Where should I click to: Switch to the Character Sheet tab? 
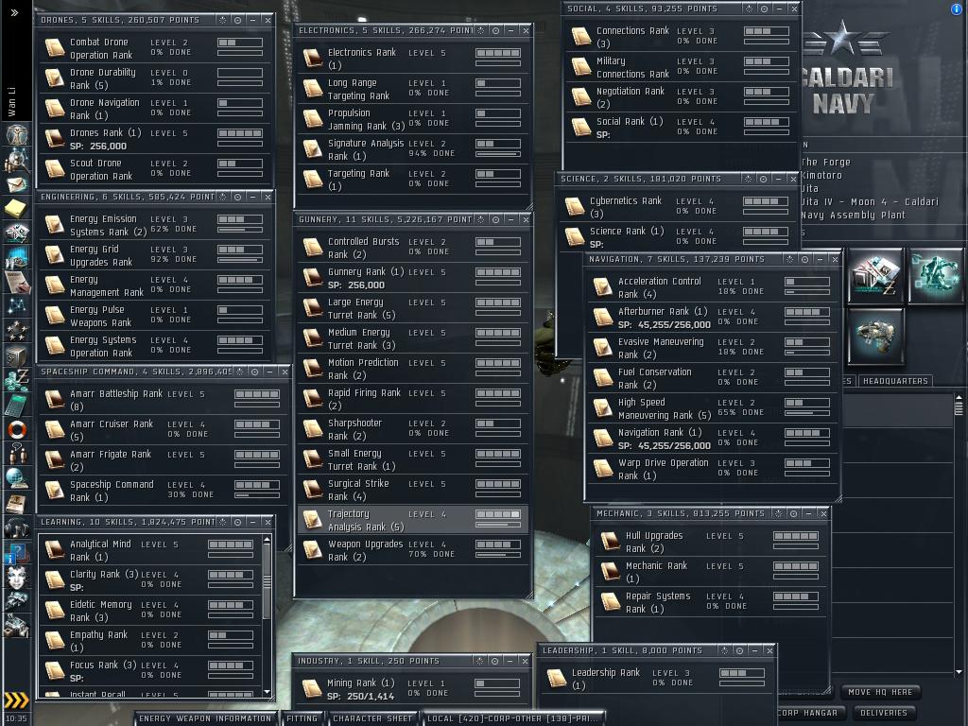coord(372,718)
